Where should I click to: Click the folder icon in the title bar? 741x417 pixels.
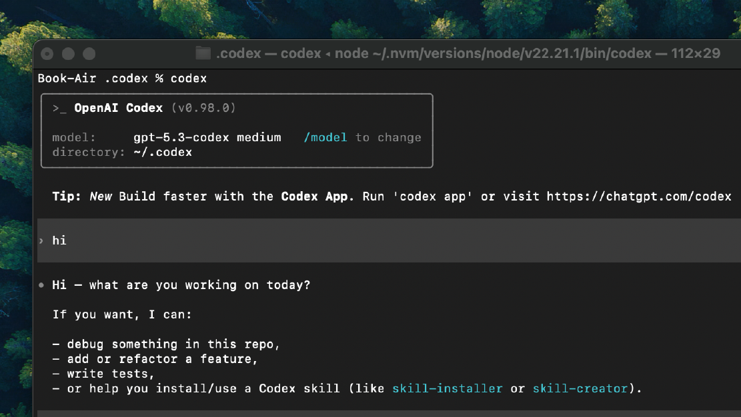[x=203, y=53]
